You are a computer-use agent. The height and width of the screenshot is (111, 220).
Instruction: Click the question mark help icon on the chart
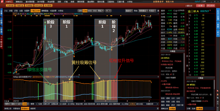point(158,14)
